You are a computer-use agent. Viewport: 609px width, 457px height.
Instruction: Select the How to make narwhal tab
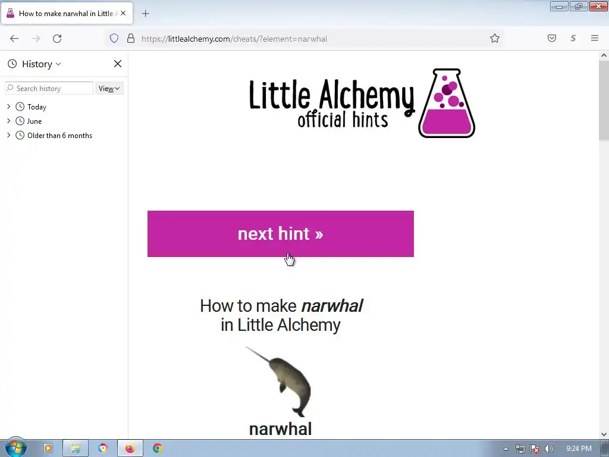pyautogui.click(x=67, y=14)
